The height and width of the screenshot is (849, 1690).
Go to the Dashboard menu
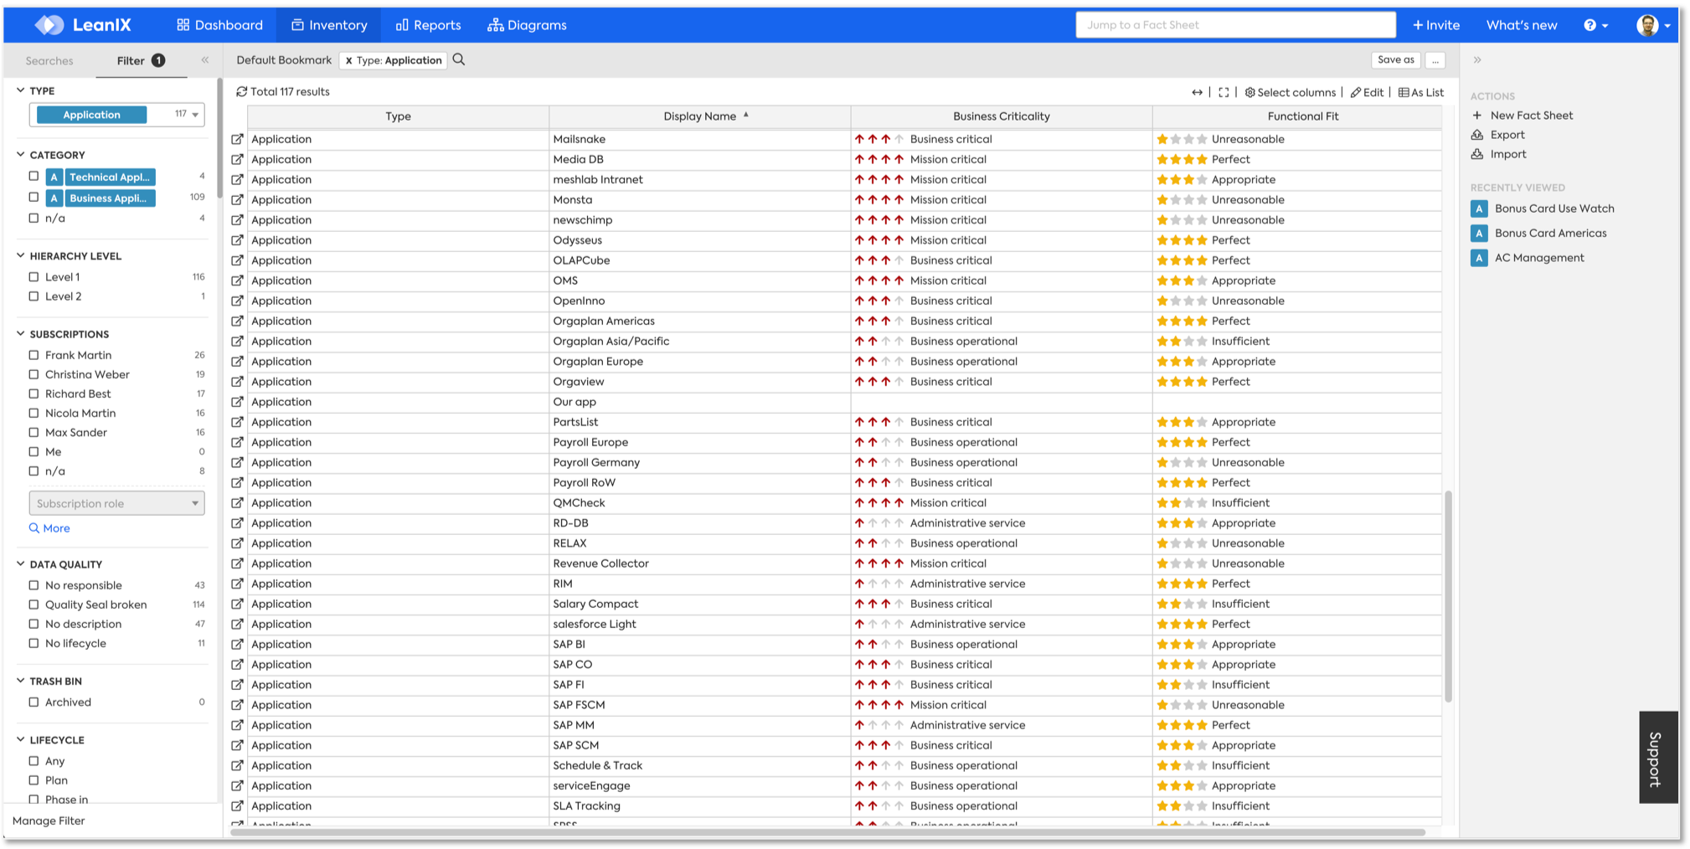tap(219, 25)
